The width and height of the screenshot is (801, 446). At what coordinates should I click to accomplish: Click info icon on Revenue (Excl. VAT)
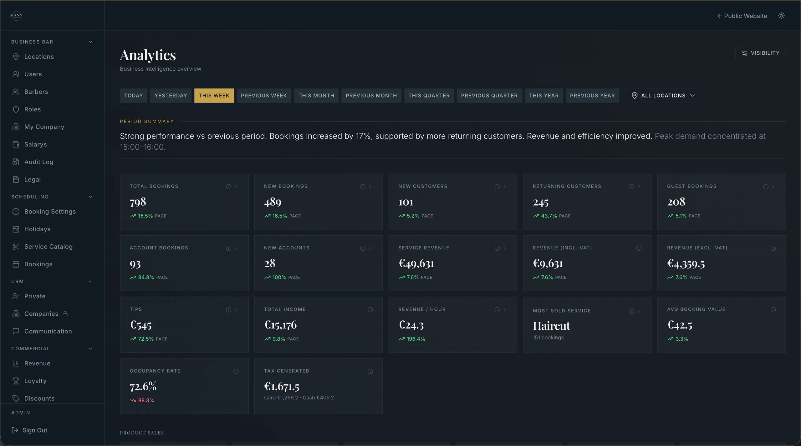click(773, 248)
